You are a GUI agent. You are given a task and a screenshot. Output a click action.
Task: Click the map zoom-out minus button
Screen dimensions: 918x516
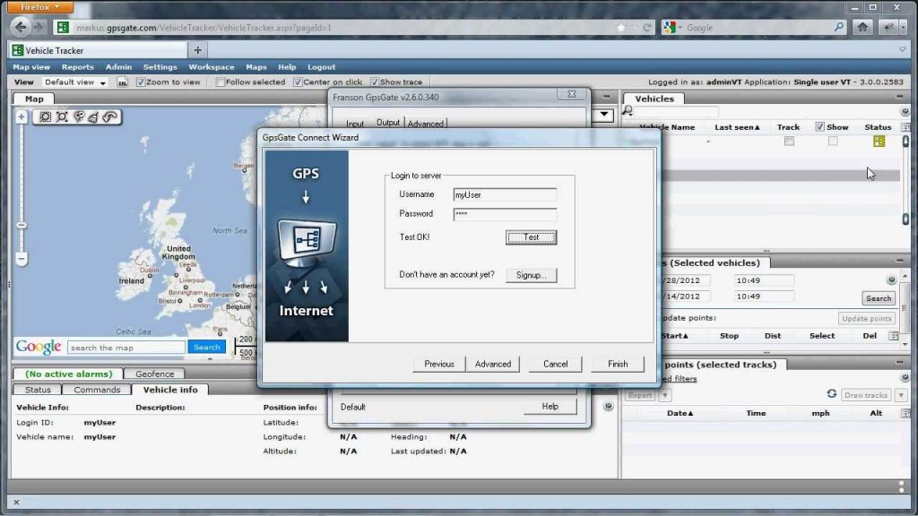pos(22,259)
